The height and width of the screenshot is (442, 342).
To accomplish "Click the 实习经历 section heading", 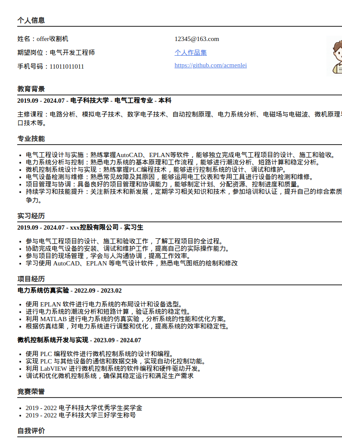I will pyautogui.click(x=31, y=216).
